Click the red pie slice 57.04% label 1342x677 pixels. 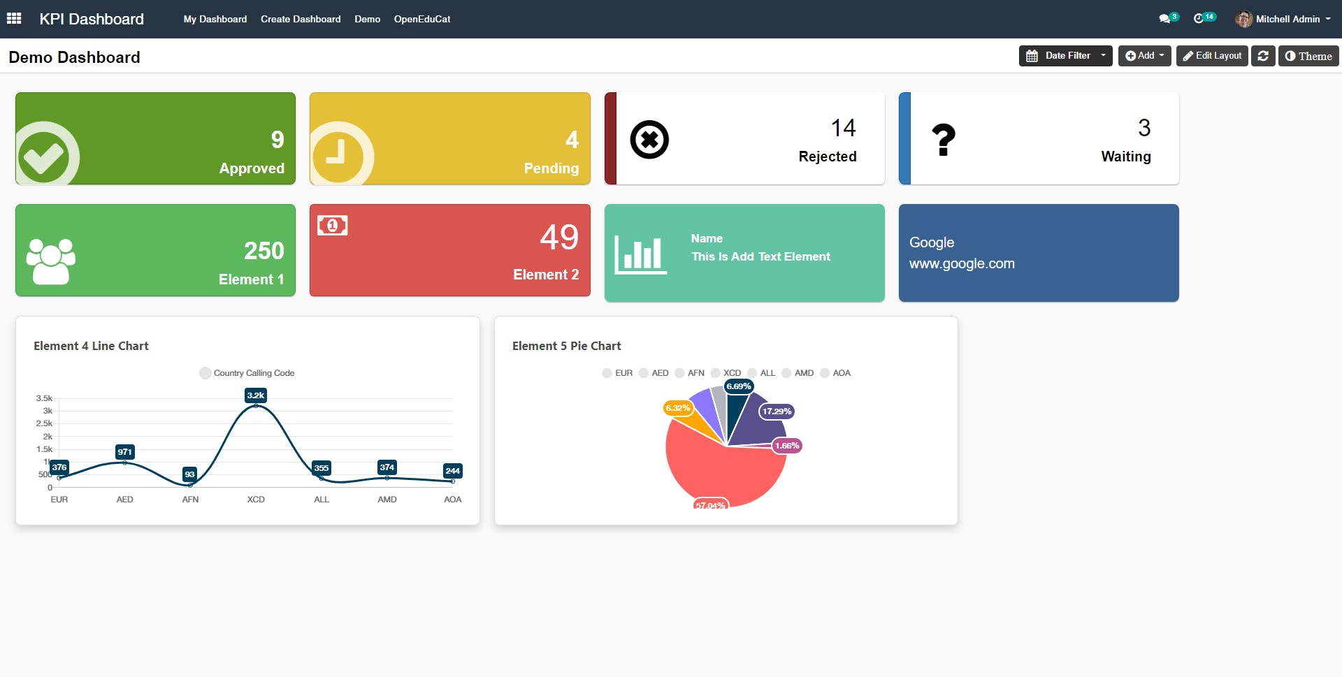(x=711, y=504)
